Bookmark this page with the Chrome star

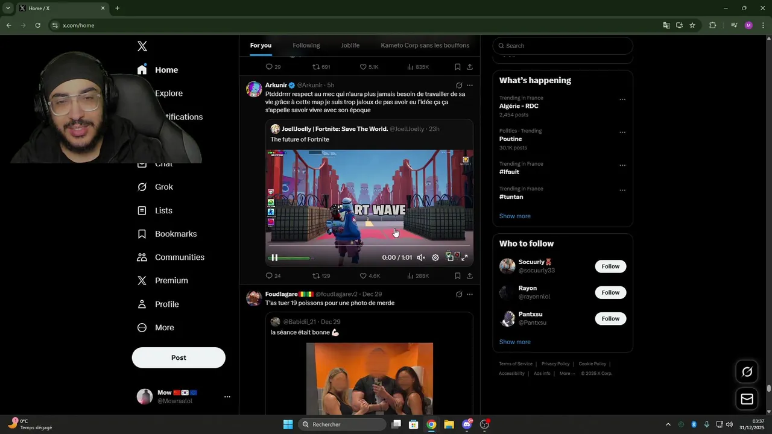692,25
